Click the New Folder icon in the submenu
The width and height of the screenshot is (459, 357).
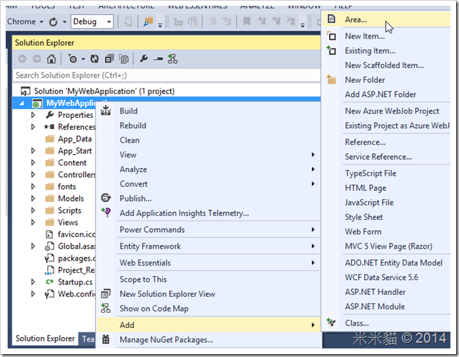(331, 79)
